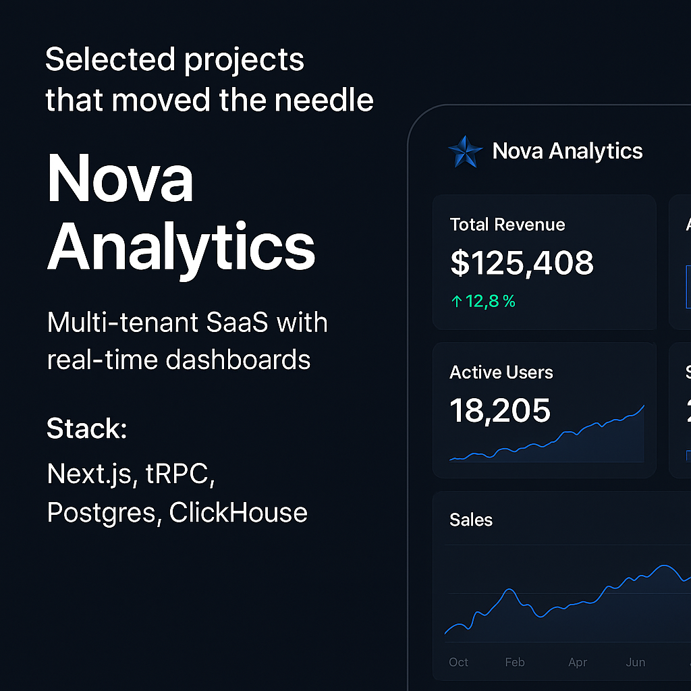691x691 pixels.
Task: Select the green upward growth arrow icon
Action: 456,301
